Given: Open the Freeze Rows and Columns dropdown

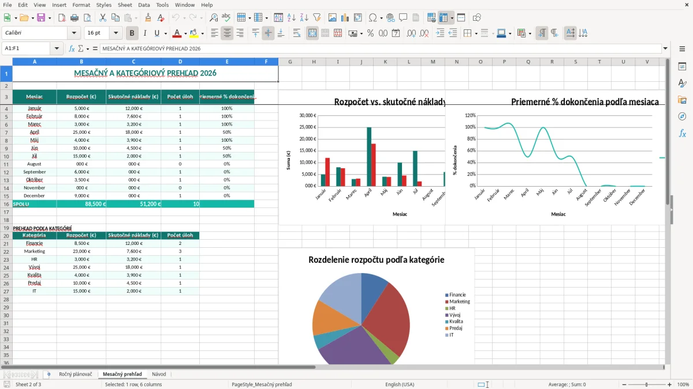Looking at the screenshot, I should coord(452,18).
